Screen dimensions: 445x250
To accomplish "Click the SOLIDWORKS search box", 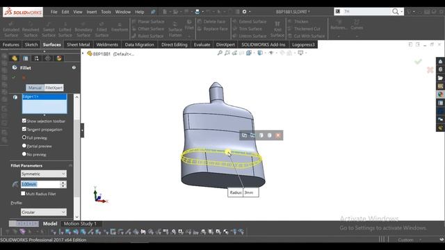I will [367, 11].
